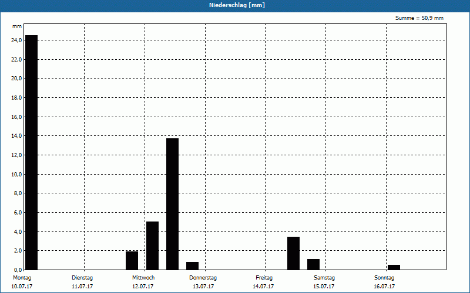Click the 14,0 y-axis value
Viewport: 470px width, 293px height.
pyautogui.click(x=16, y=136)
